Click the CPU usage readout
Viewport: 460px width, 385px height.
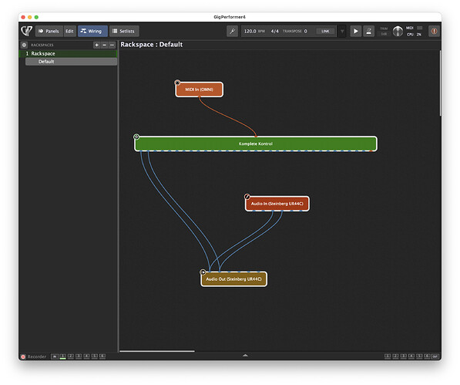click(x=414, y=35)
